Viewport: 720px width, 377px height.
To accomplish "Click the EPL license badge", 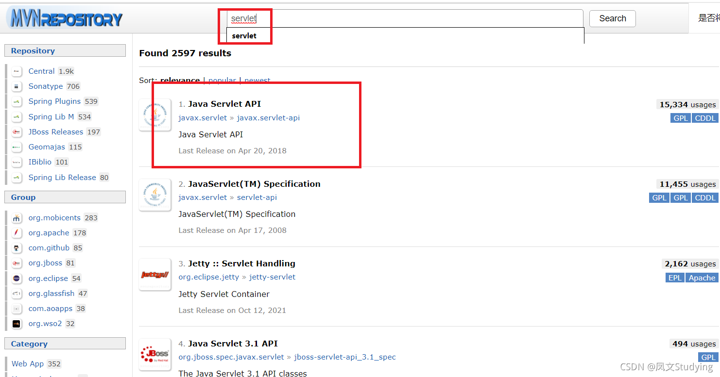I will [675, 278].
